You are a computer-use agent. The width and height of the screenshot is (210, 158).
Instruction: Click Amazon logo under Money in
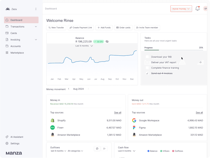click(x=52, y=135)
